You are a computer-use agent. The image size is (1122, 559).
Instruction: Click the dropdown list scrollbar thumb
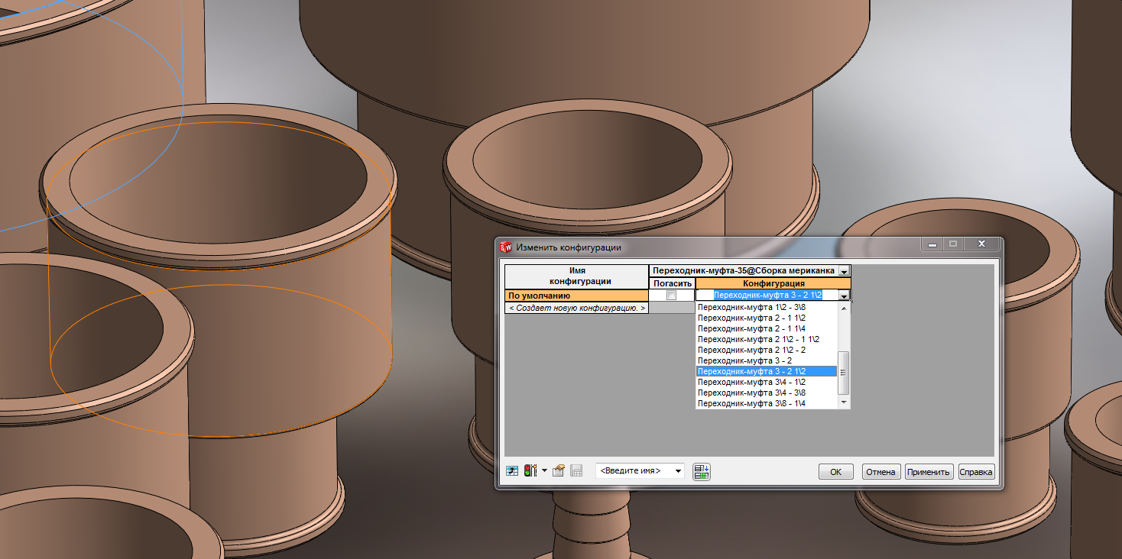coord(844,373)
